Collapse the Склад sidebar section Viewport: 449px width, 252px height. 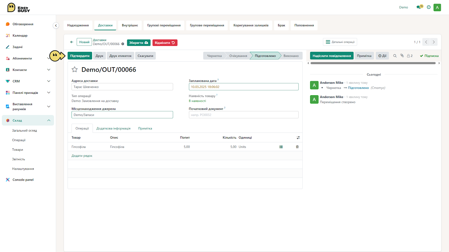49,120
